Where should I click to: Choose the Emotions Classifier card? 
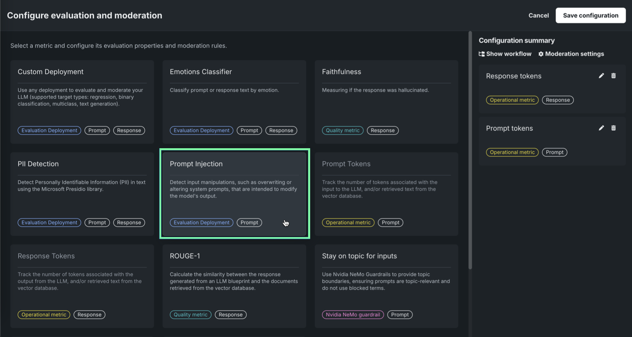[x=234, y=101]
